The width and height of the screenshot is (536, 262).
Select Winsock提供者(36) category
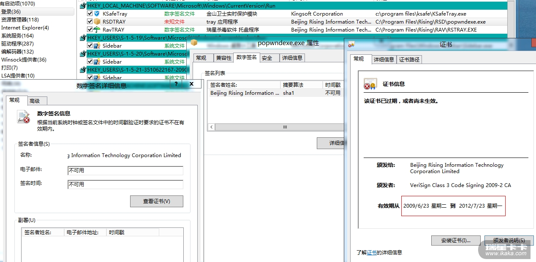pos(24,60)
